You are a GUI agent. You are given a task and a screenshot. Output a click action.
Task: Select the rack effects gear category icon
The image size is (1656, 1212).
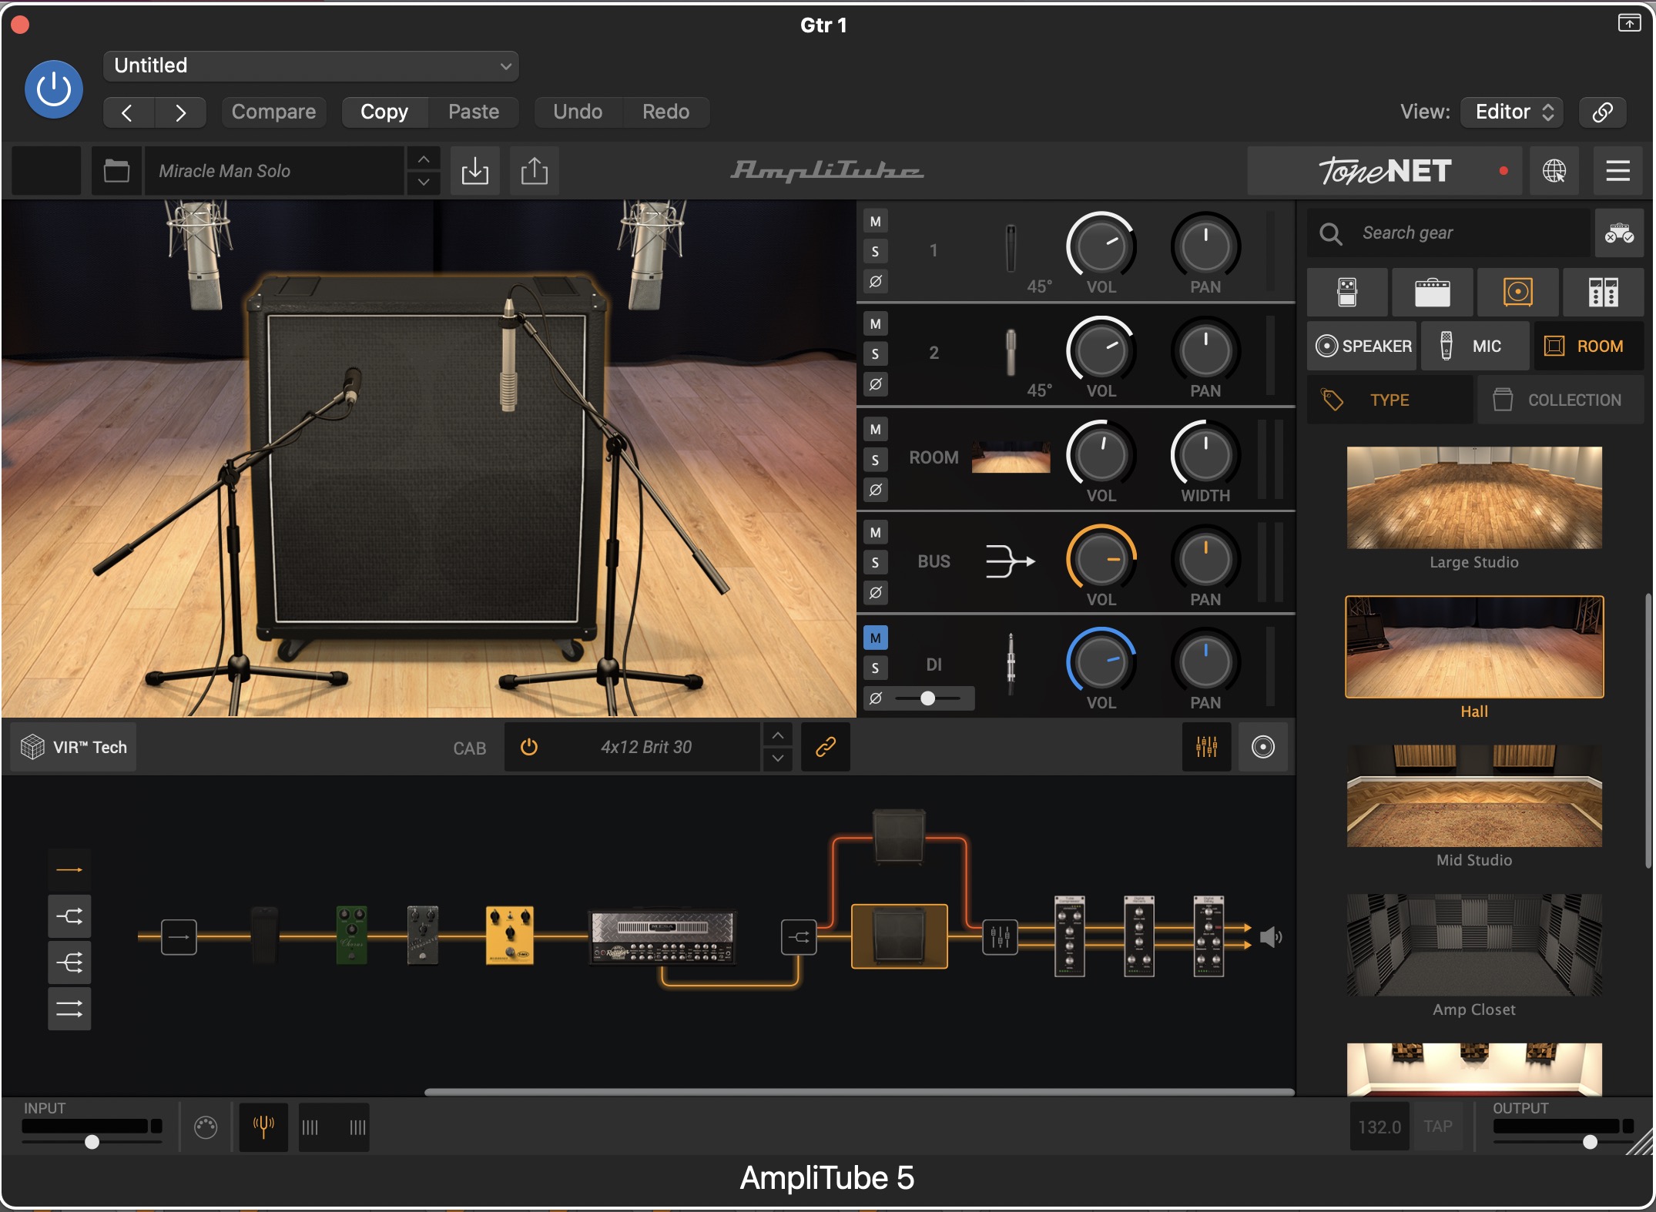click(x=1603, y=293)
